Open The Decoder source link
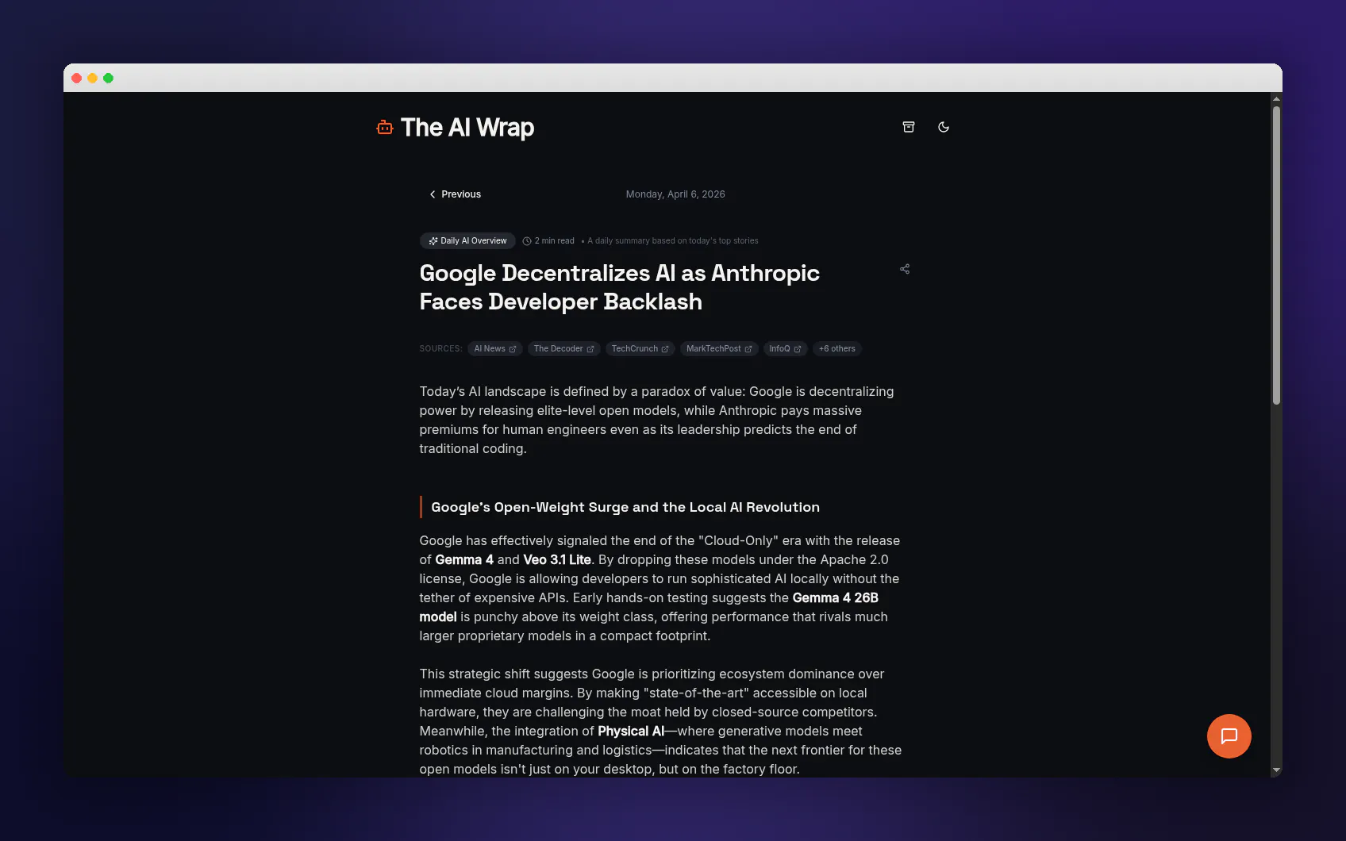 (x=563, y=349)
